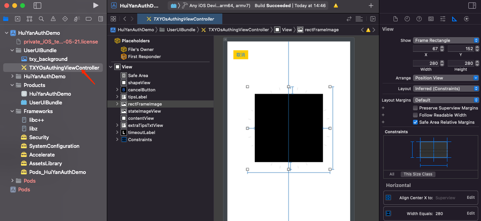481x221 pixels.
Task: Select the TXYOsAuthingViewController editor tab
Action: (180, 19)
